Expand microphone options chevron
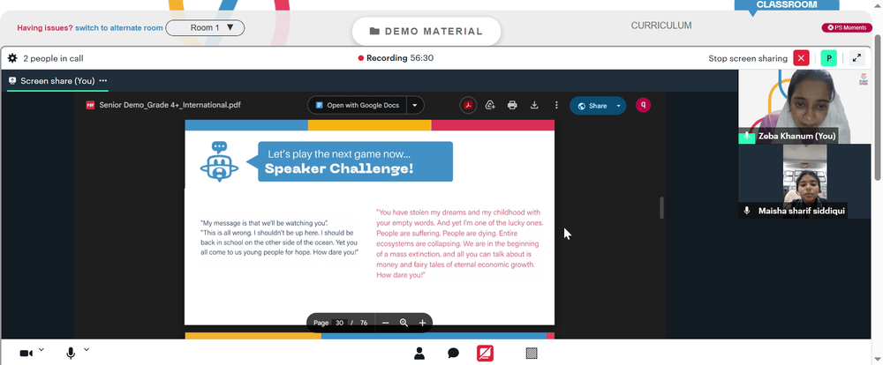Image resolution: width=883 pixels, height=365 pixels. 87,350
